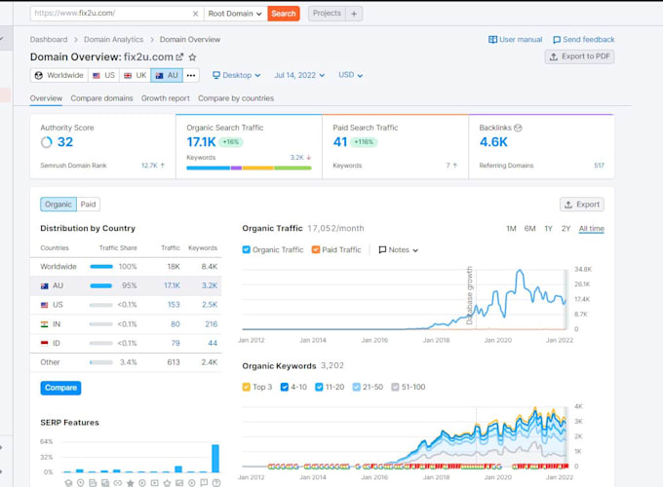Toggle the Top 3 keywords checkbox
Screen dimensions: 663x487
coord(246,387)
